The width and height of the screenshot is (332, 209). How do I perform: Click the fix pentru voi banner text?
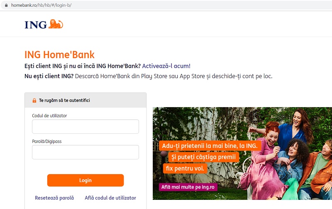coord(185,169)
